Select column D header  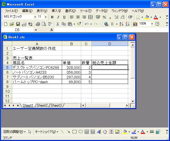coord(110,44)
